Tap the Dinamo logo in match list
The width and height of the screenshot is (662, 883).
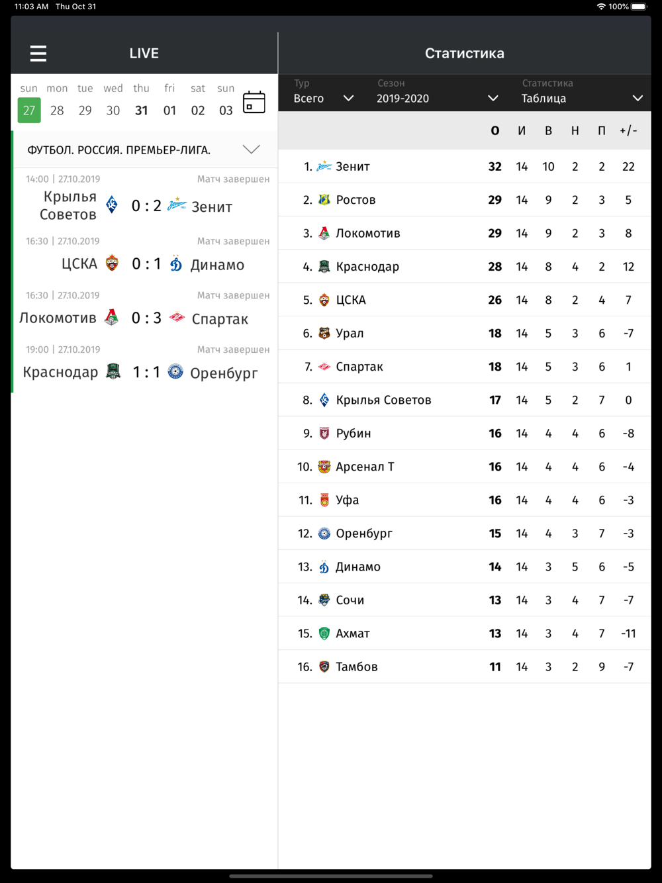(x=176, y=263)
